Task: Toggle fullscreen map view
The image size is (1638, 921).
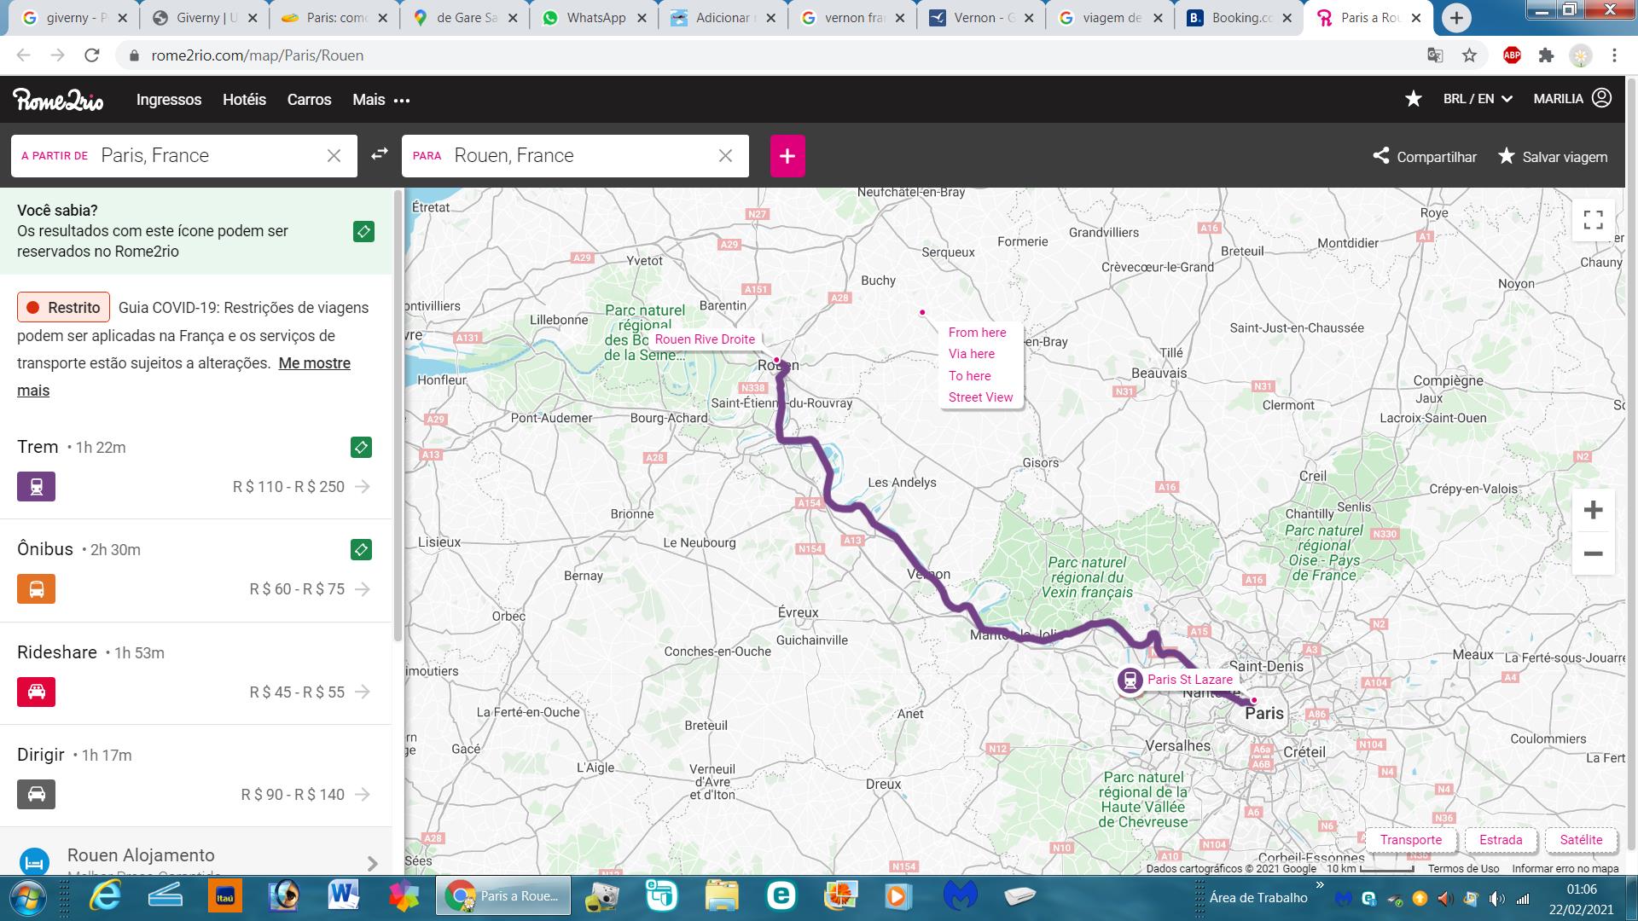Action: [1593, 220]
